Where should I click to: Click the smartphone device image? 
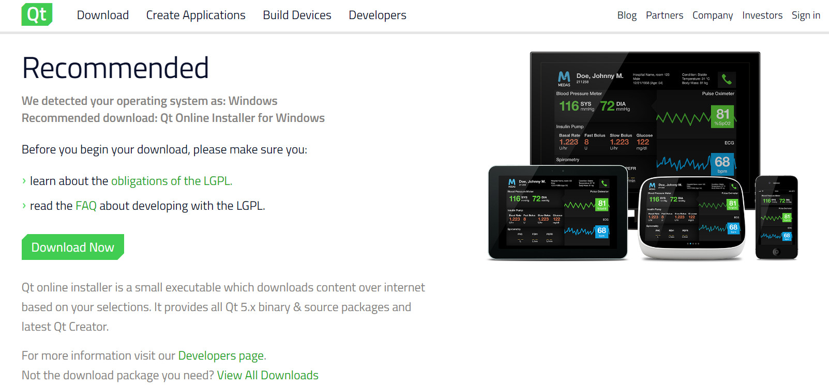[x=776, y=217]
